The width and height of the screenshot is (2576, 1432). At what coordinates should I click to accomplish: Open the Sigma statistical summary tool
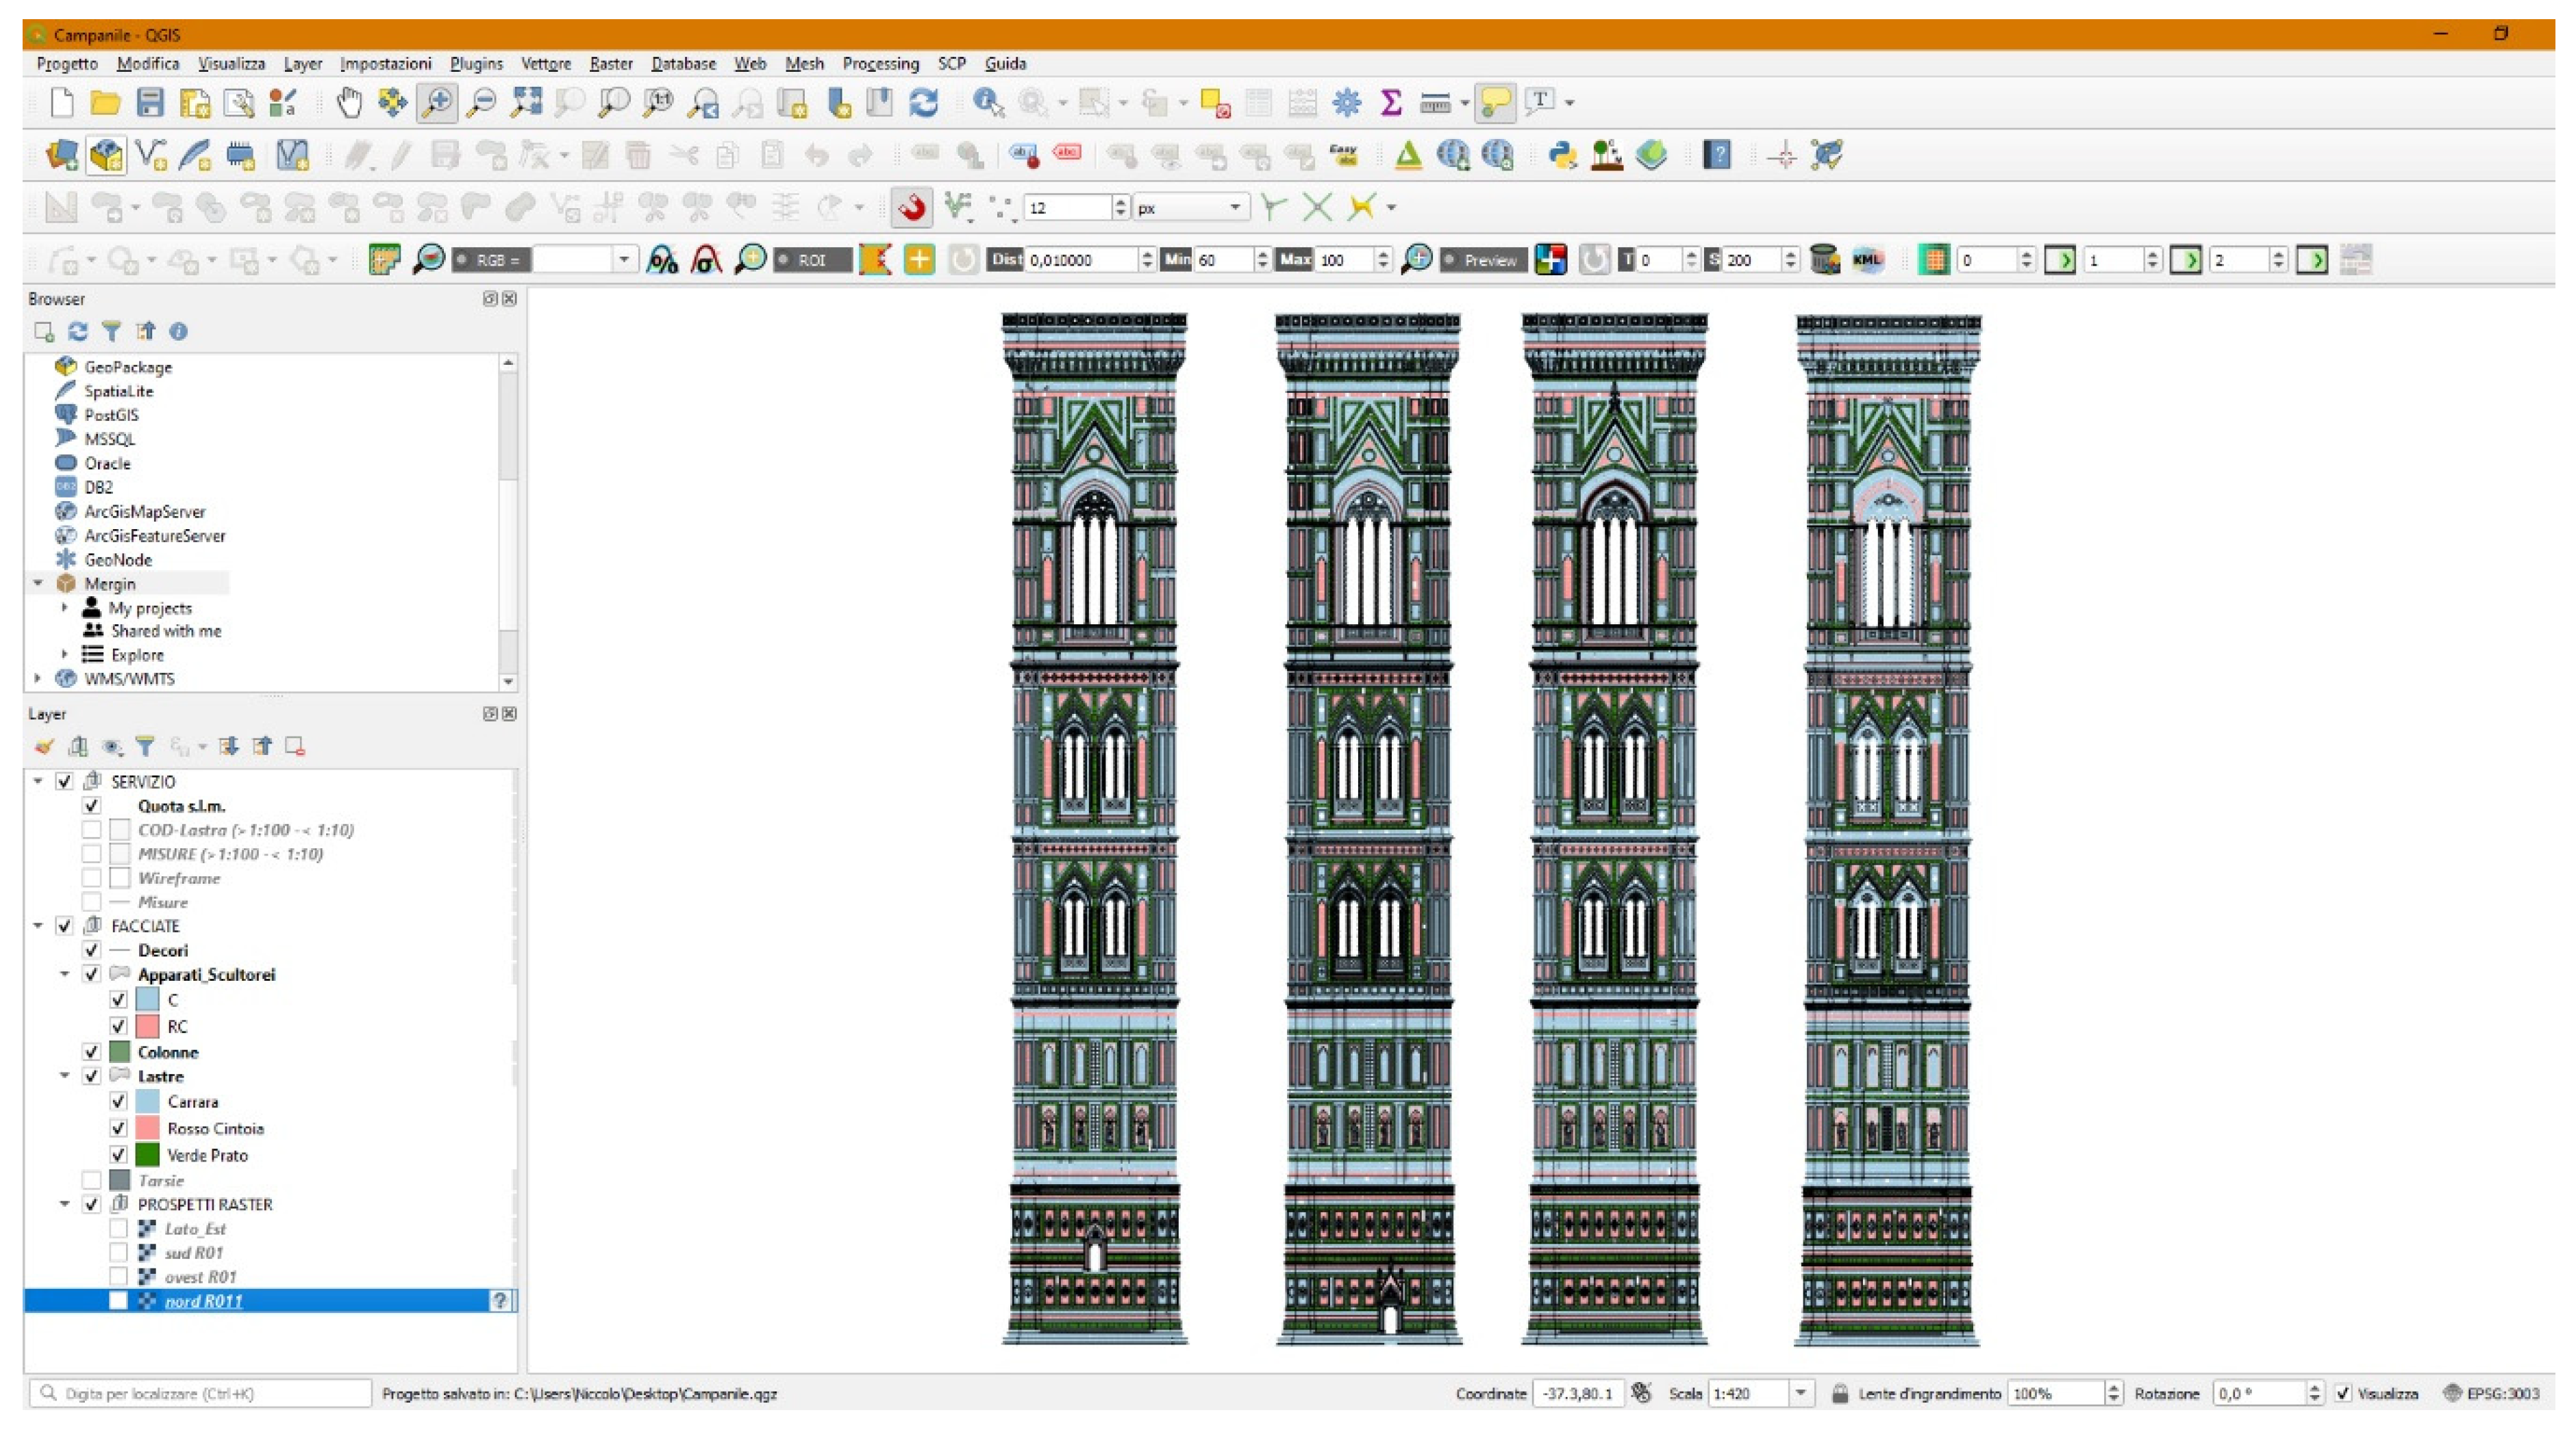(x=1391, y=102)
